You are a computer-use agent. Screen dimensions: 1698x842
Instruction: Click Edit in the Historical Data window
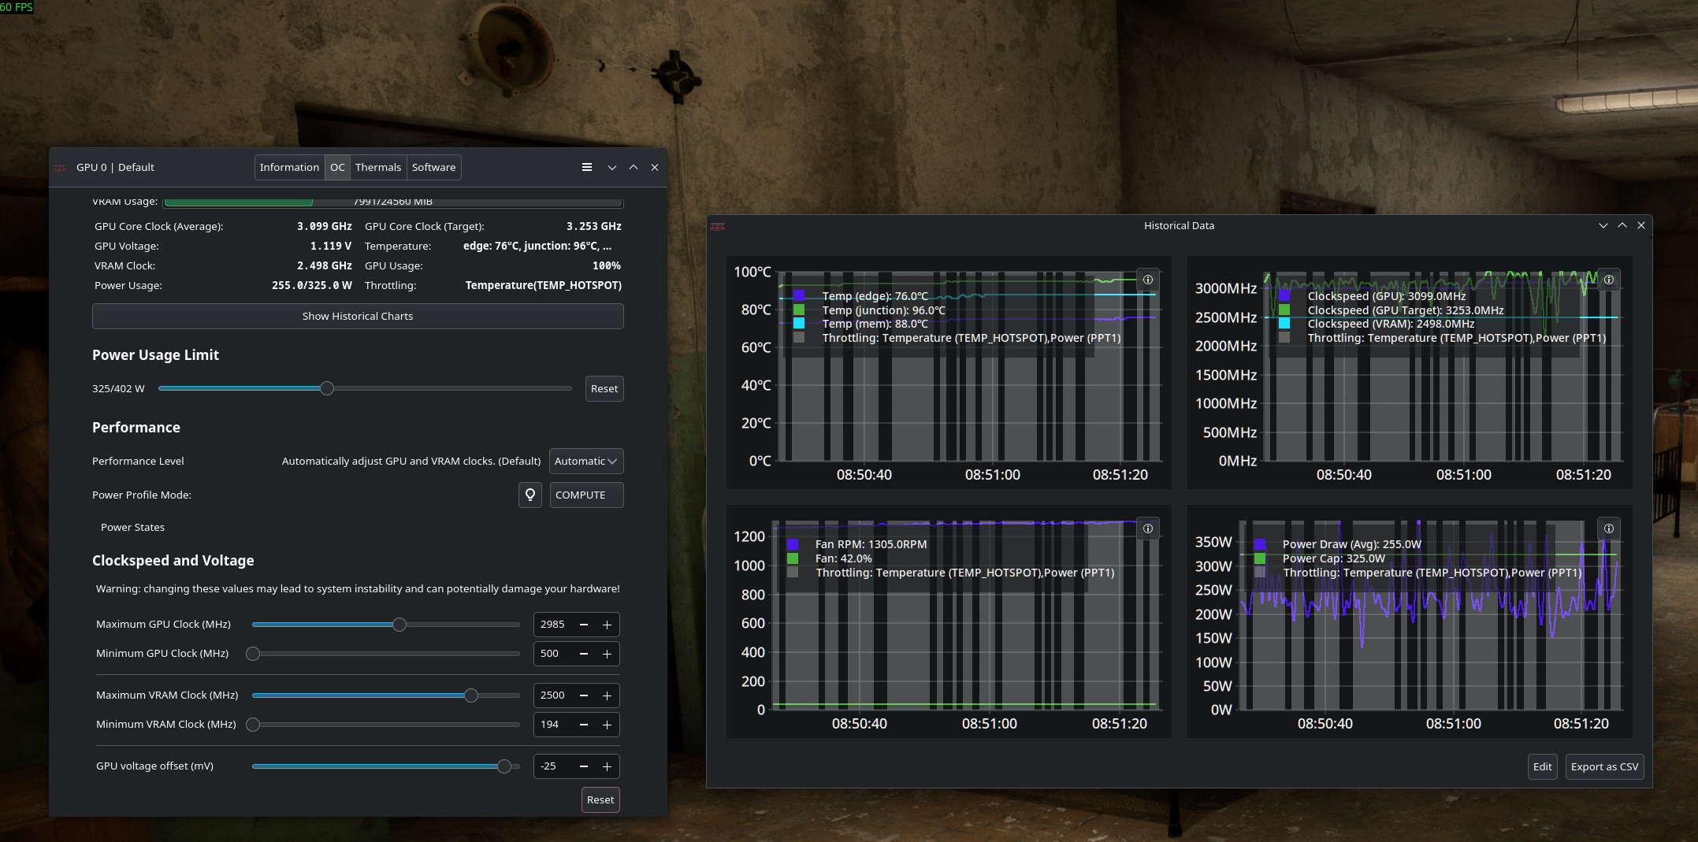pos(1543,766)
